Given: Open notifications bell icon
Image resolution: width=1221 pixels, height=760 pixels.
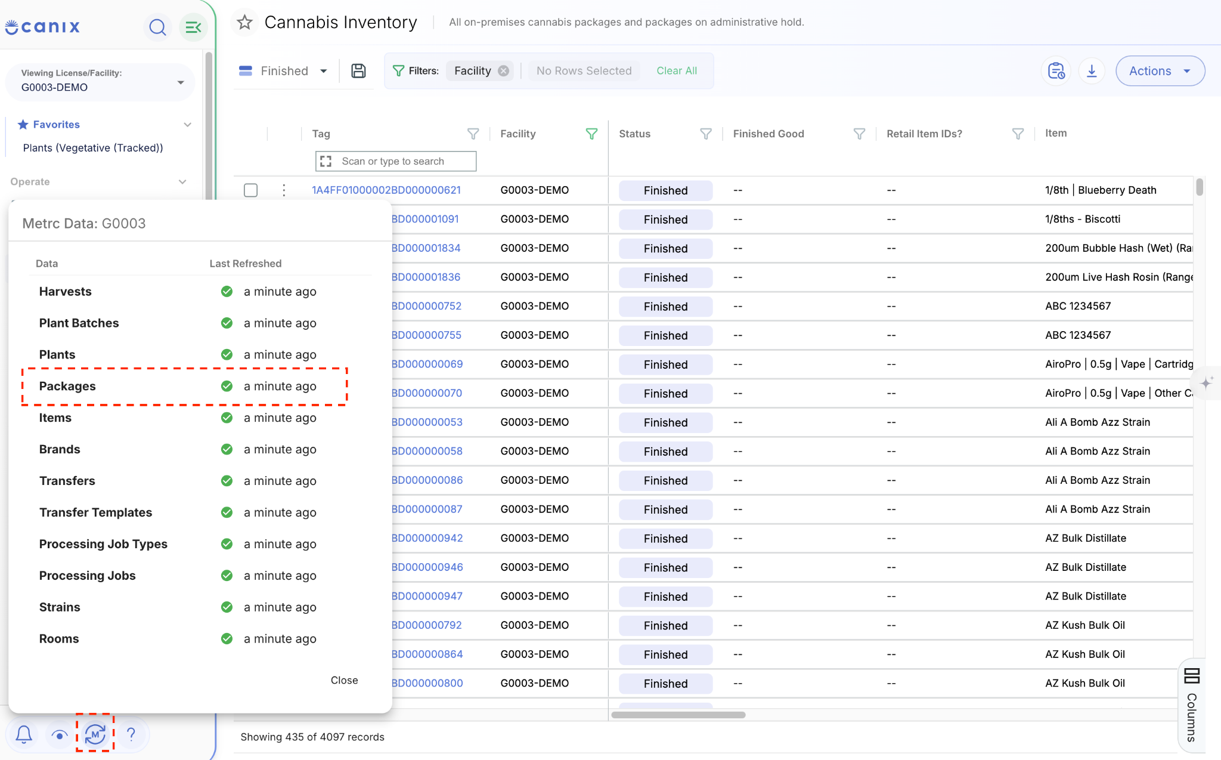Looking at the screenshot, I should click(24, 734).
